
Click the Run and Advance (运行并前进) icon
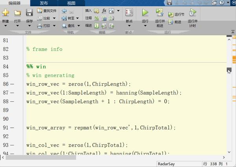point(160,12)
